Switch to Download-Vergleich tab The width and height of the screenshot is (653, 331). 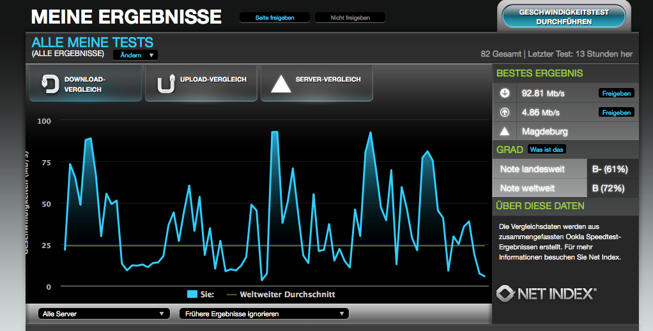click(x=86, y=84)
